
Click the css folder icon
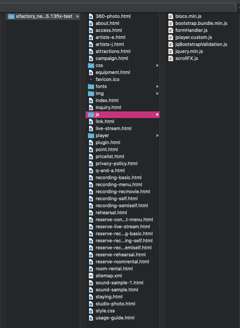91,65
